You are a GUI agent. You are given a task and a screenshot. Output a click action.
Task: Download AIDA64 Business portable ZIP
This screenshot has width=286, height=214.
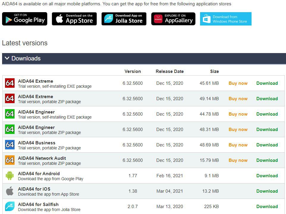[x=267, y=145]
